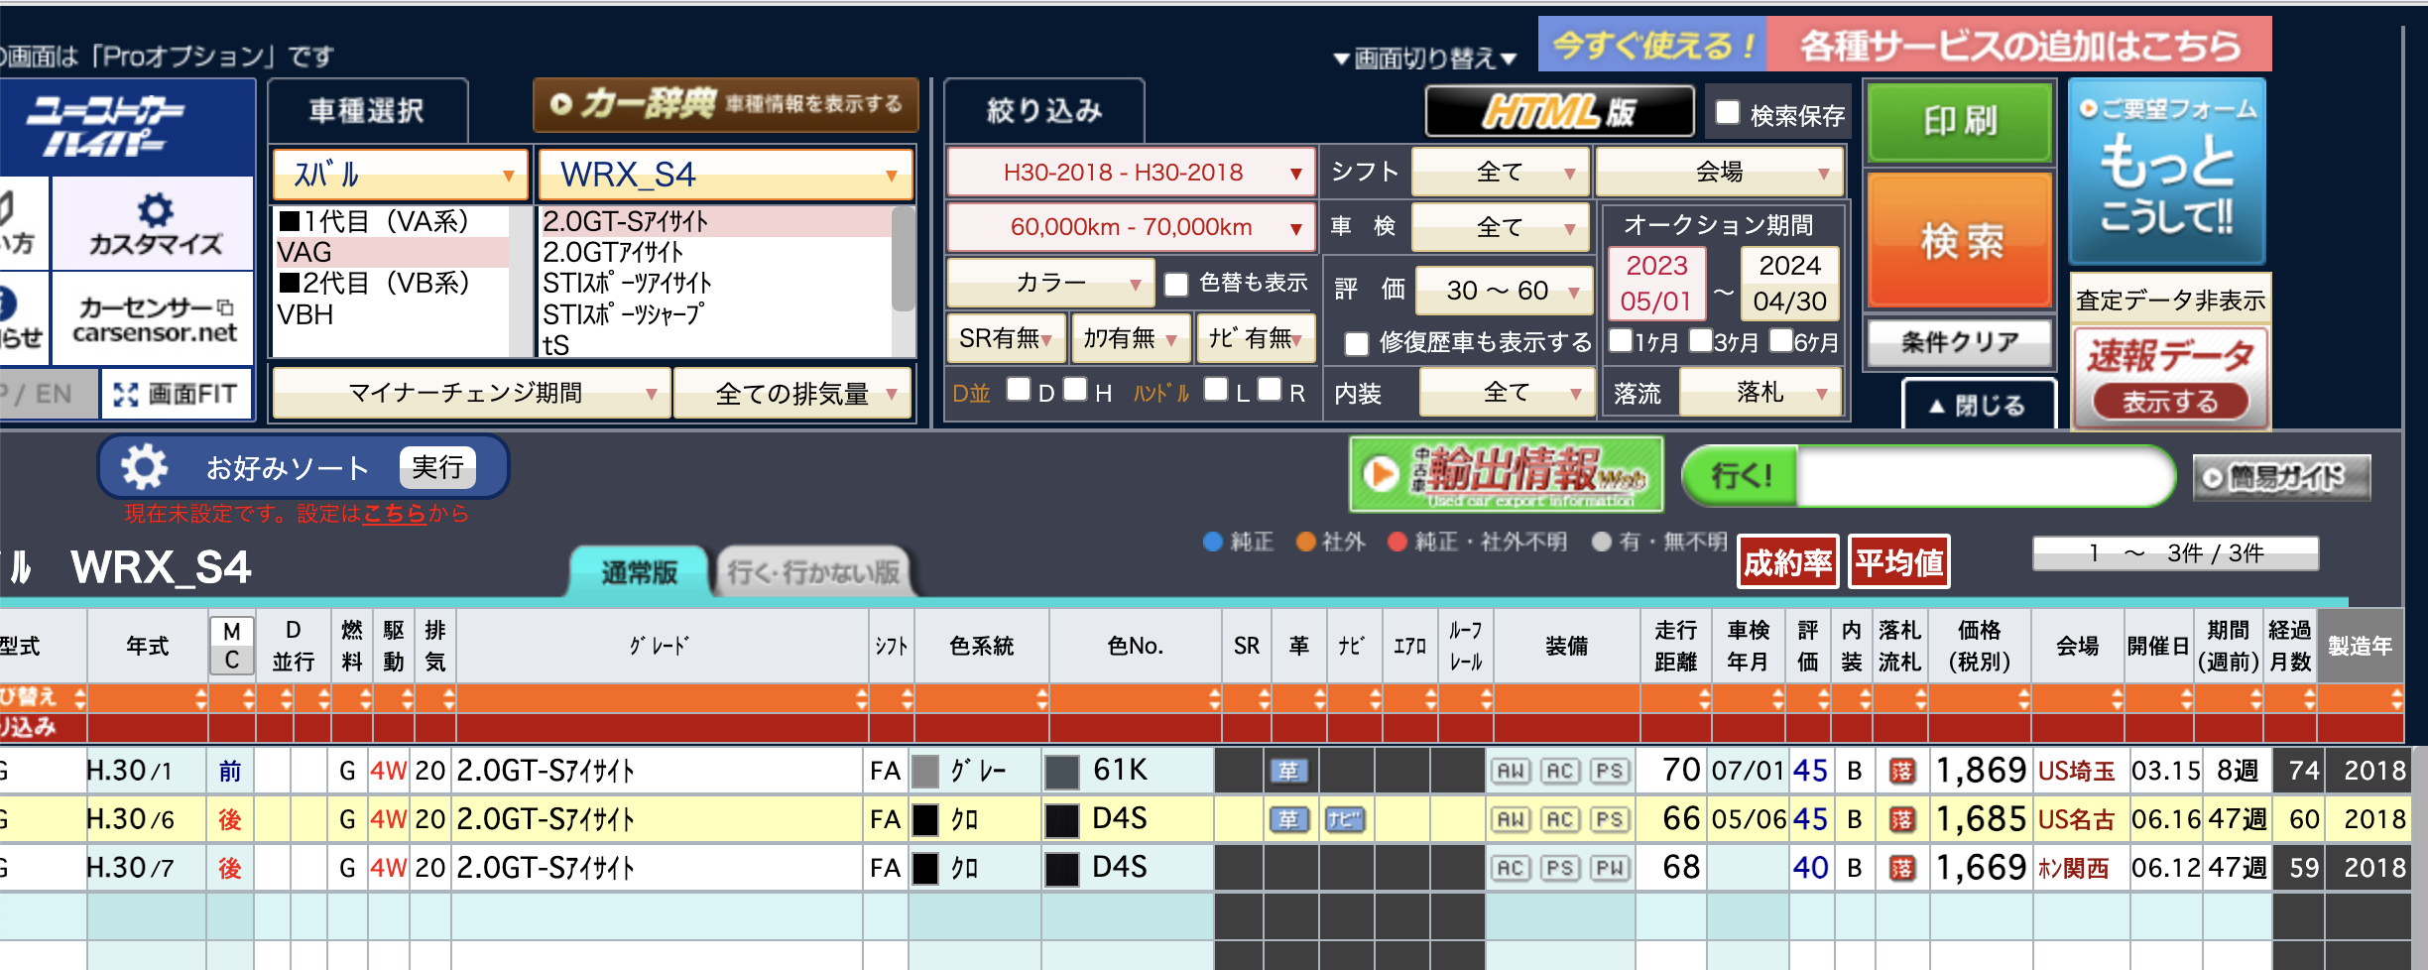
Task: Click the グレー color swatch in first row
Action: [924, 771]
